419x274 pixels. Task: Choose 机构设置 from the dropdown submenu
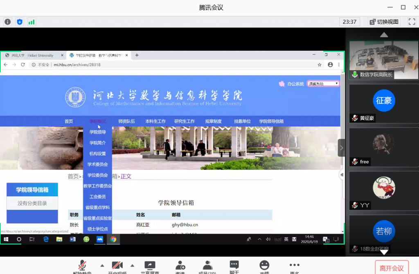97,153
